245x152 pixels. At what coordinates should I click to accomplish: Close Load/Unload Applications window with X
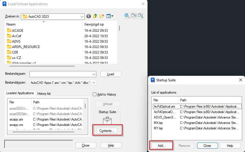pyautogui.click(x=143, y=4)
